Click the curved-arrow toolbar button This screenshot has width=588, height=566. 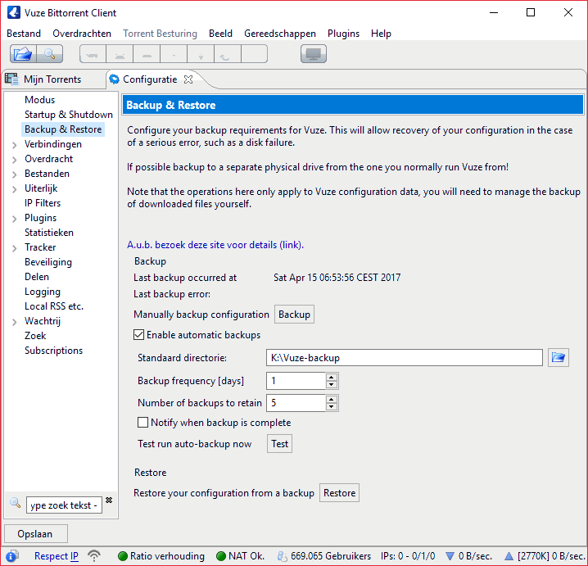[x=227, y=53]
